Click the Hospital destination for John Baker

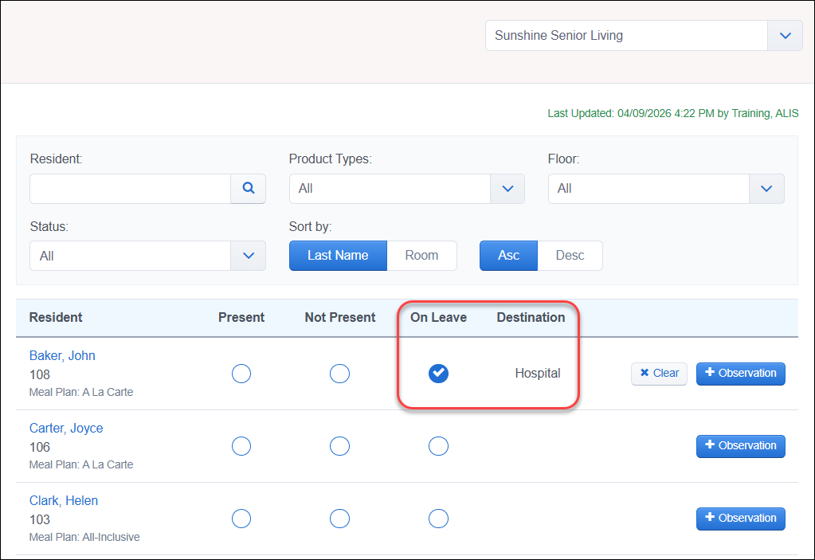(538, 374)
